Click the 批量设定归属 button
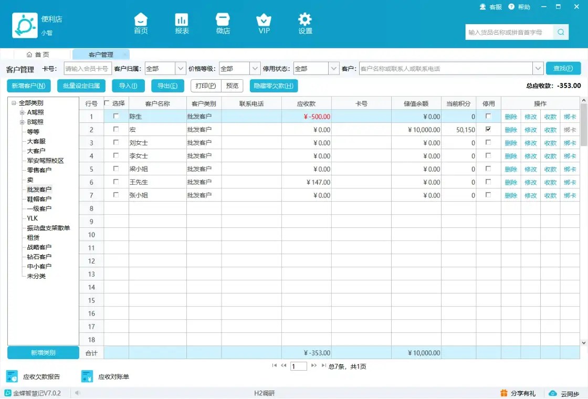Viewport: 588px width, 399px height. pos(81,86)
